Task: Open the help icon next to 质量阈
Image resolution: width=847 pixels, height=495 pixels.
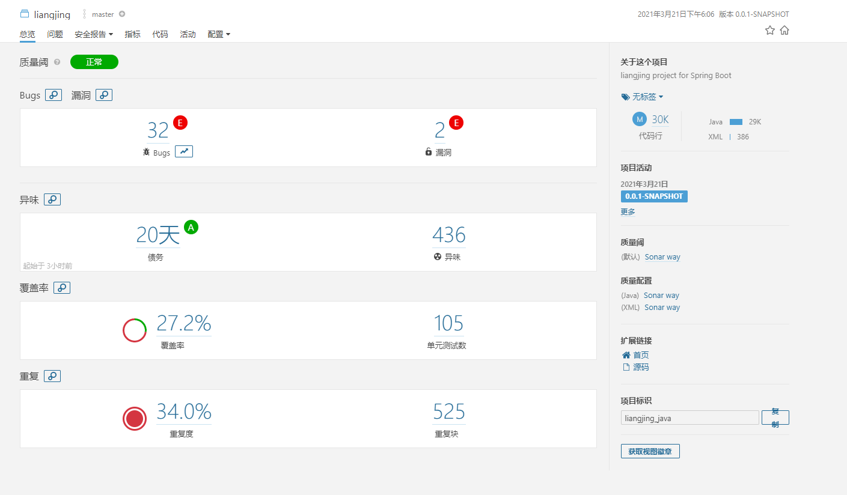Action: [57, 62]
